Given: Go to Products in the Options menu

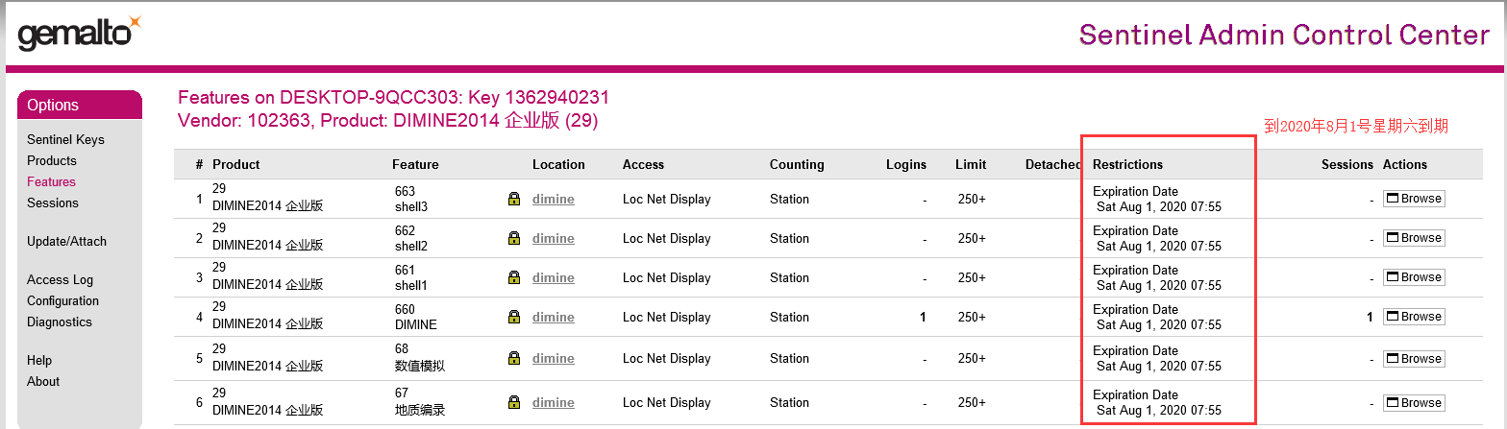Looking at the screenshot, I should tap(52, 161).
